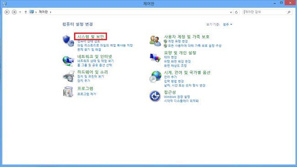The width and height of the screenshot is (297, 167).
Task: Click the 시각적 디스플레이 최적화 link
Action: [x=181, y=101]
